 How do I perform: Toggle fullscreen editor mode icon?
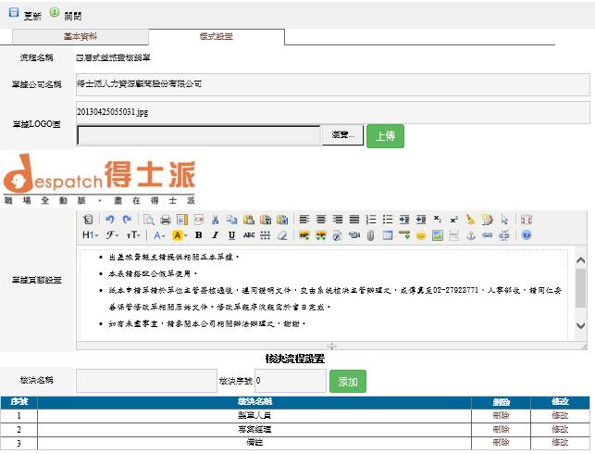click(x=527, y=220)
